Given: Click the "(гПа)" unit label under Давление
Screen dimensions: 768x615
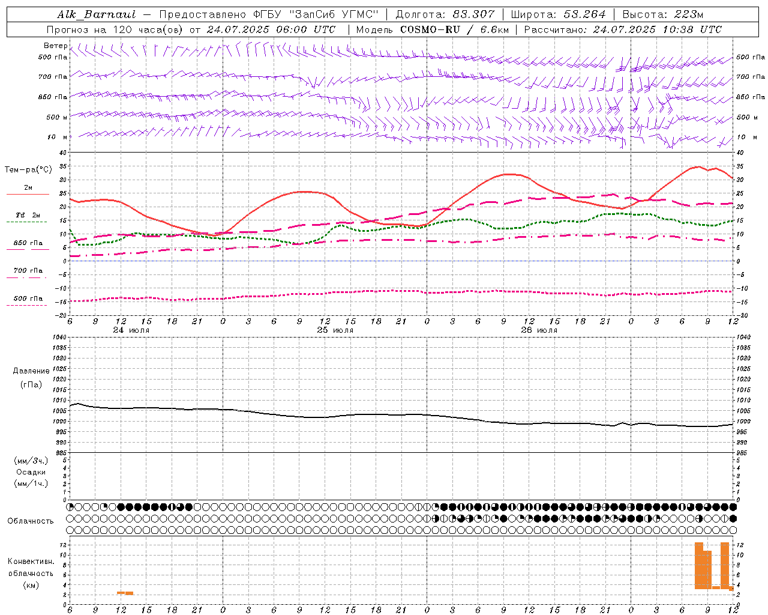Looking at the screenshot, I should [31, 384].
